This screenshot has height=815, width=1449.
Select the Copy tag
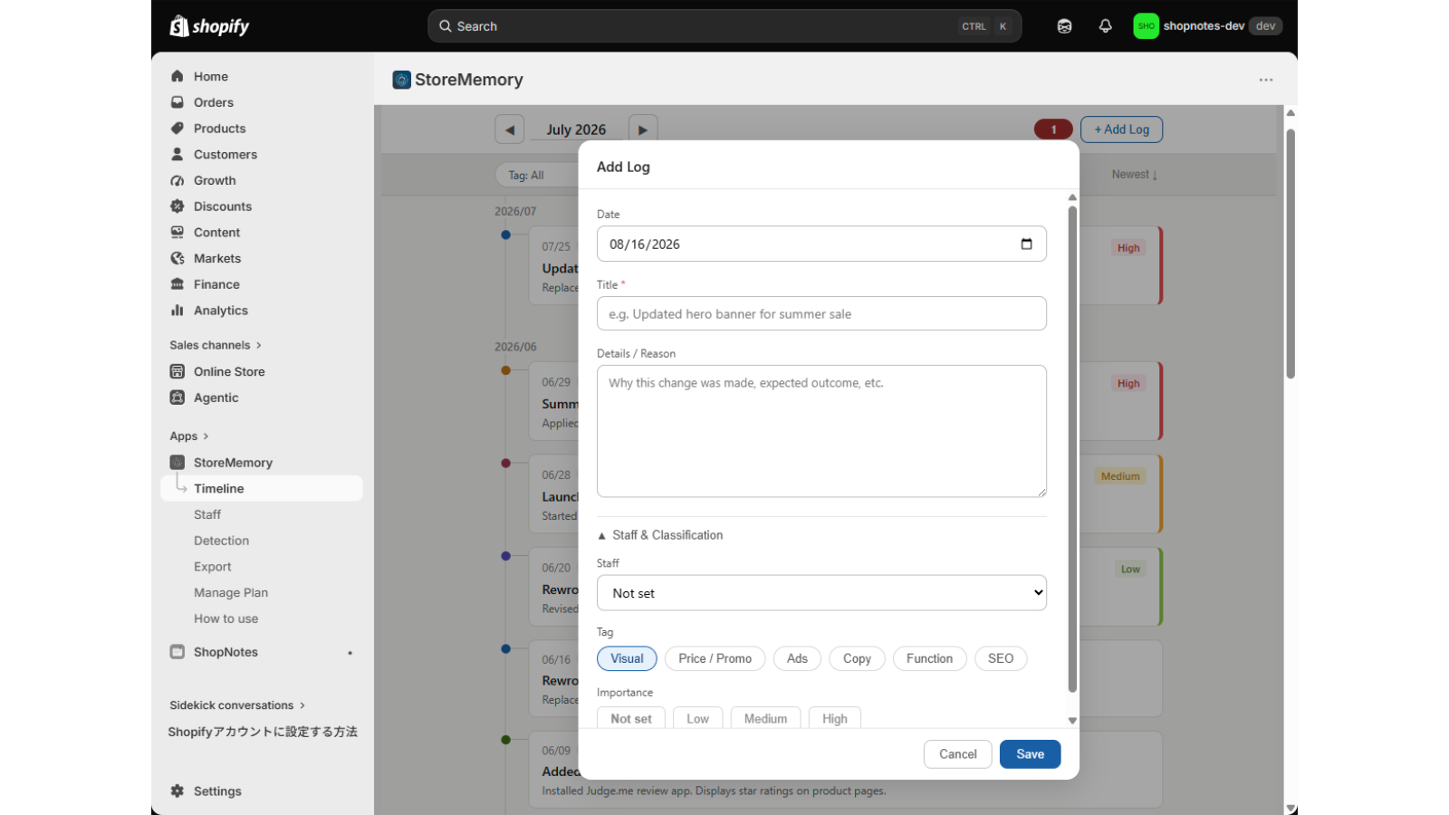857,658
